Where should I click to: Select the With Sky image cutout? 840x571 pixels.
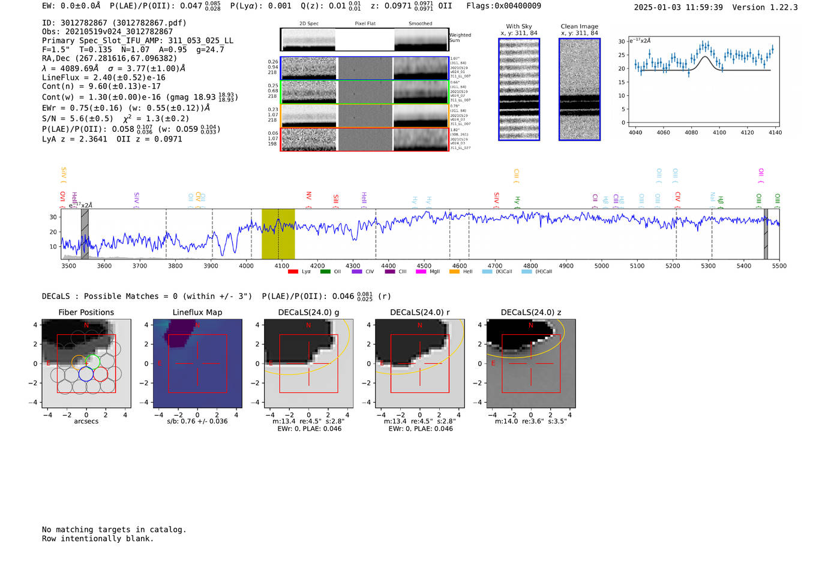tap(519, 89)
